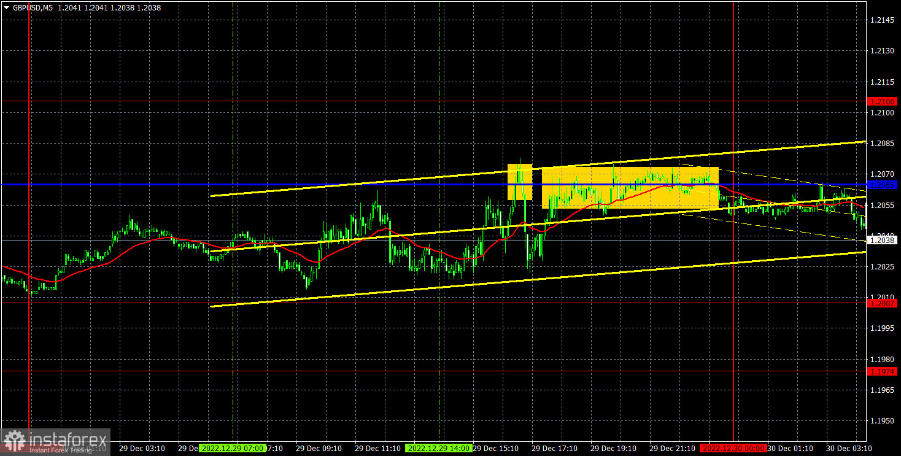Click the 1.2115 price axis value
The height and width of the screenshot is (456, 901).
click(x=881, y=82)
